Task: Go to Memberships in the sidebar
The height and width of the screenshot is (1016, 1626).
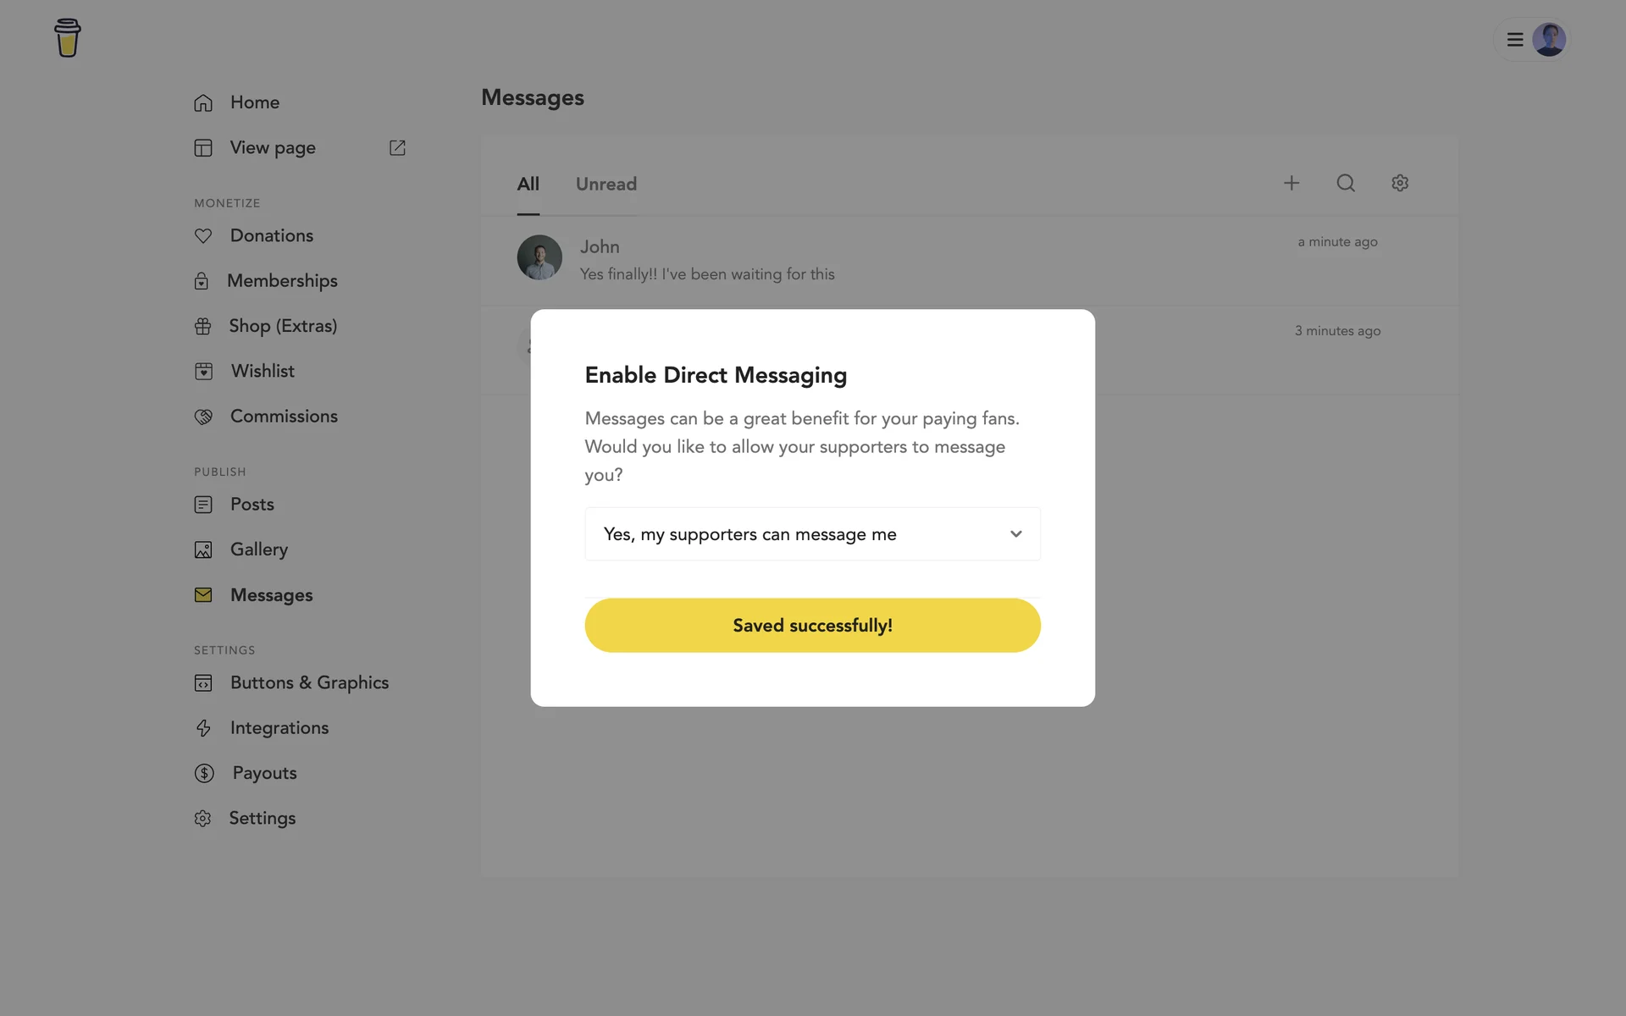Action: click(x=281, y=281)
